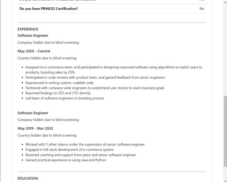Click the May 2020 - Current date range
Image resolution: width=227 pixels, height=182 pixels.
pyautogui.click(x=34, y=51)
